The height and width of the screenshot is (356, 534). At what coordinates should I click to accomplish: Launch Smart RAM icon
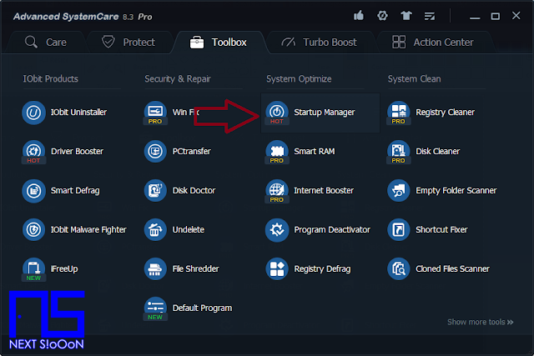277,152
